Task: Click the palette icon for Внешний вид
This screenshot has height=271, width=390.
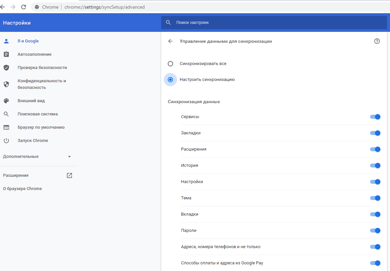Action: pos(6,101)
